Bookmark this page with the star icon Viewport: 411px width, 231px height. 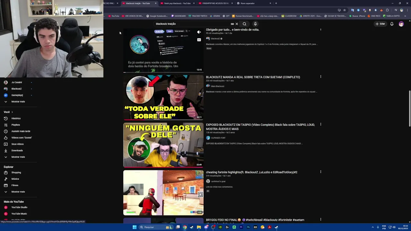click(345, 10)
